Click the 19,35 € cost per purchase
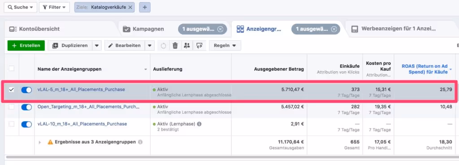 click(x=383, y=107)
